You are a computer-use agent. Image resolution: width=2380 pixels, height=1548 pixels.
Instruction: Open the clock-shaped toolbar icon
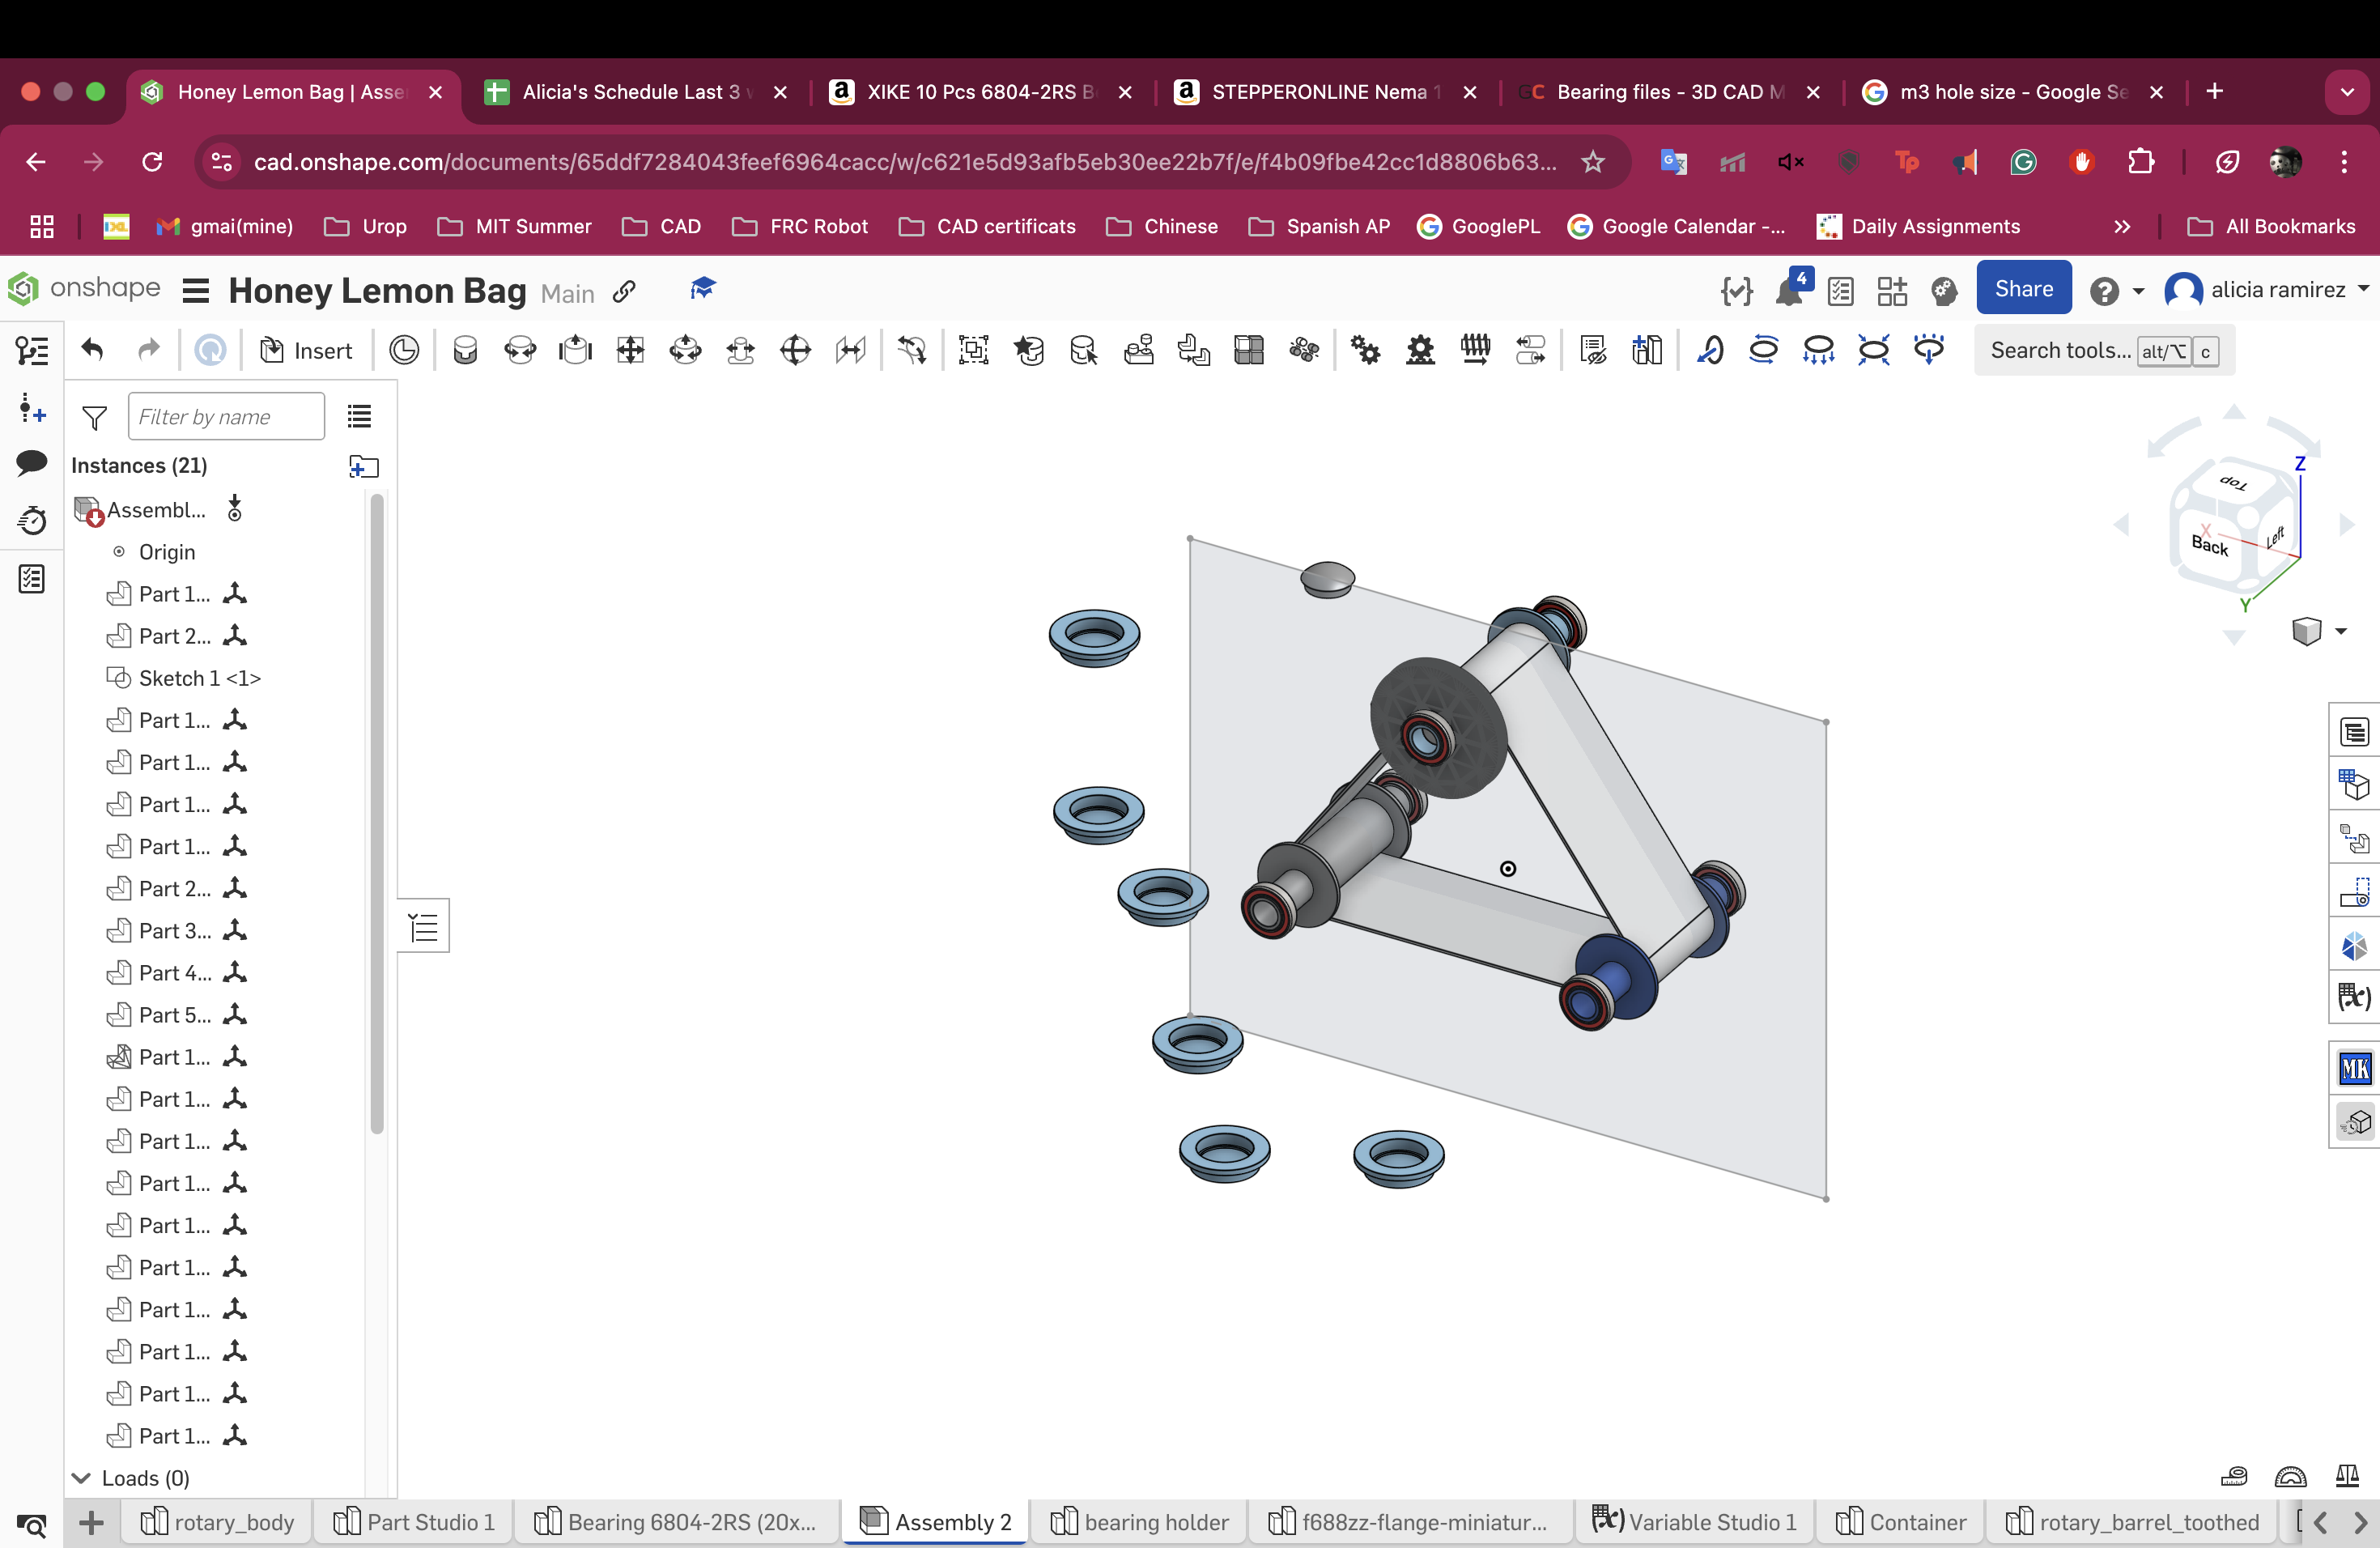click(x=404, y=350)
